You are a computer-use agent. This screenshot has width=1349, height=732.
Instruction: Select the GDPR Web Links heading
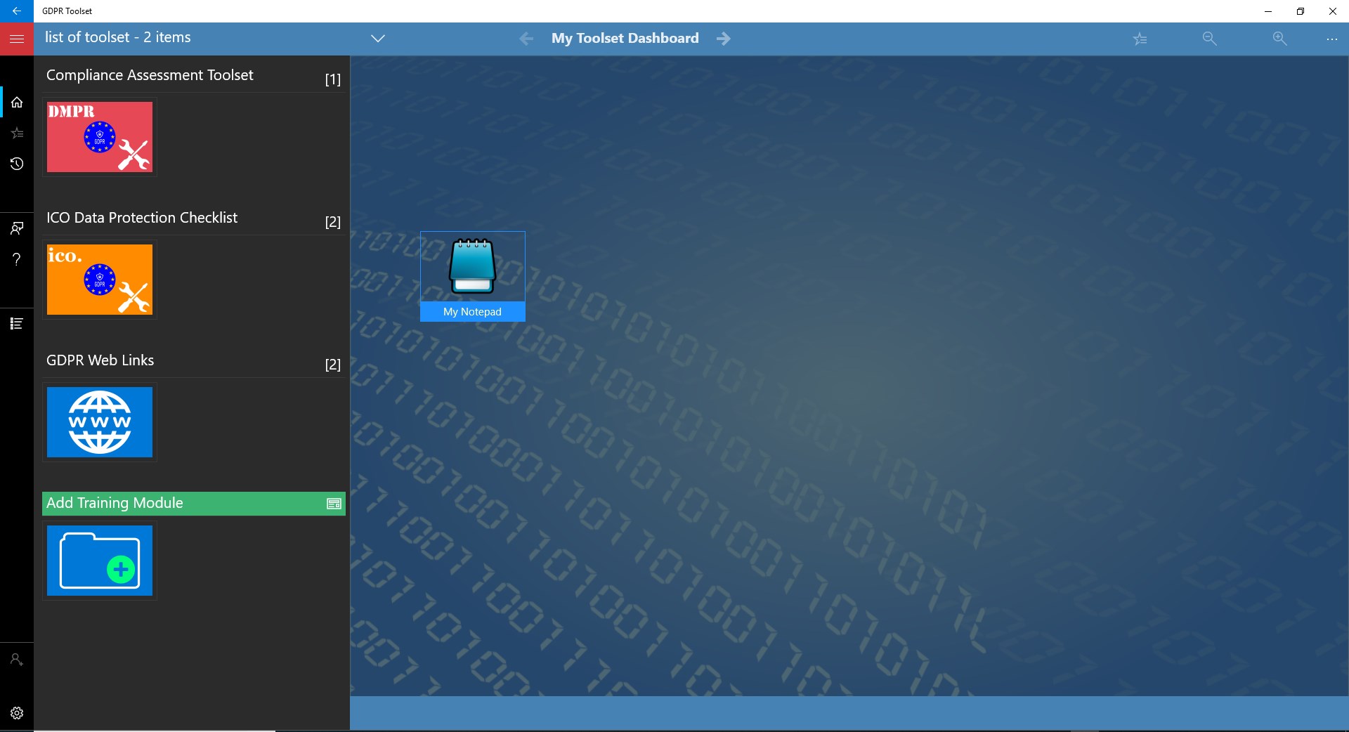point(100,360)
